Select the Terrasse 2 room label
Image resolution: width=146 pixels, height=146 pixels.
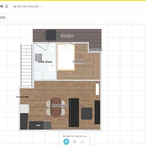pyautogui.click(x=95, y=50)
